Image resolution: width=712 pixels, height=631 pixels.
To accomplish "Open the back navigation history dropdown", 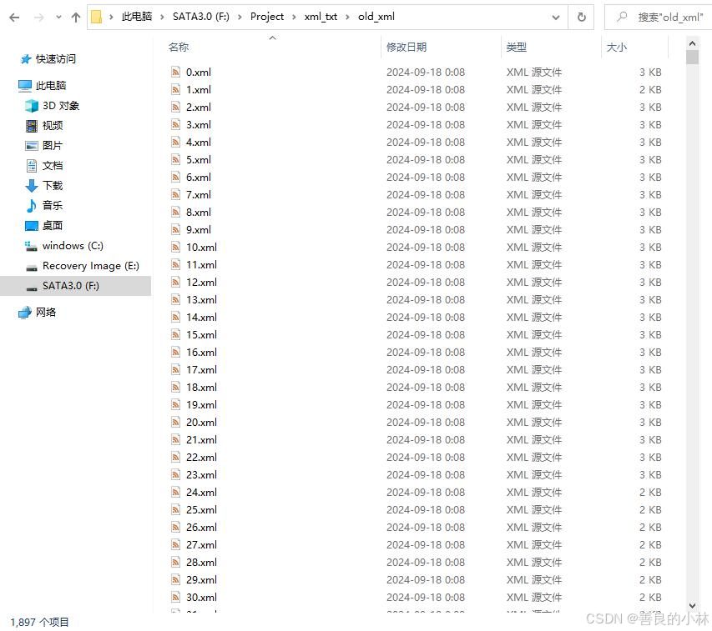I will coord(57,16).
